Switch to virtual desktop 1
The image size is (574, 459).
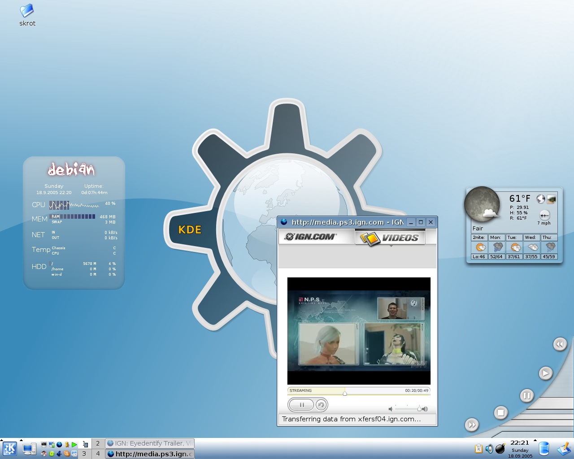[x=84, y=443]
